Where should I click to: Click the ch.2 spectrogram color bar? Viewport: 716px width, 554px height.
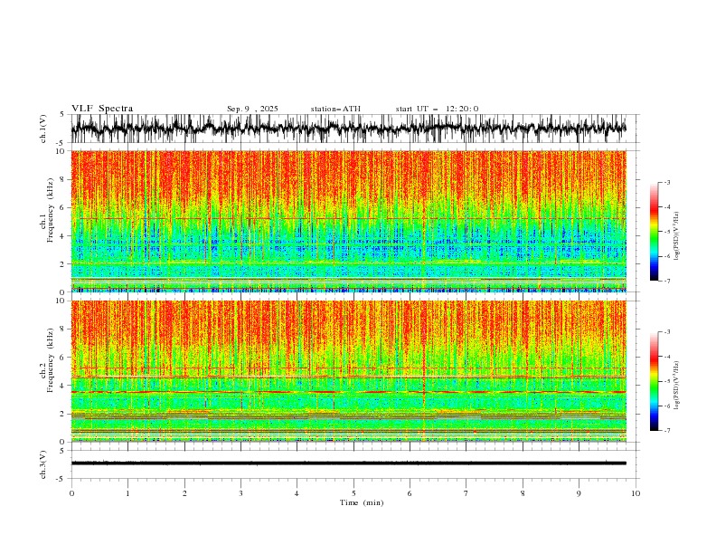655,381
